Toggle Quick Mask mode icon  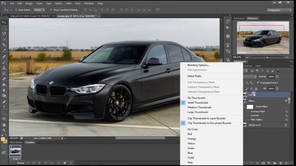point(4,147)
